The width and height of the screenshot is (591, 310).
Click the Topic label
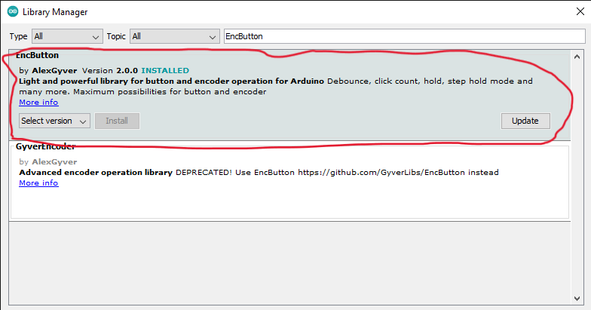116,36
